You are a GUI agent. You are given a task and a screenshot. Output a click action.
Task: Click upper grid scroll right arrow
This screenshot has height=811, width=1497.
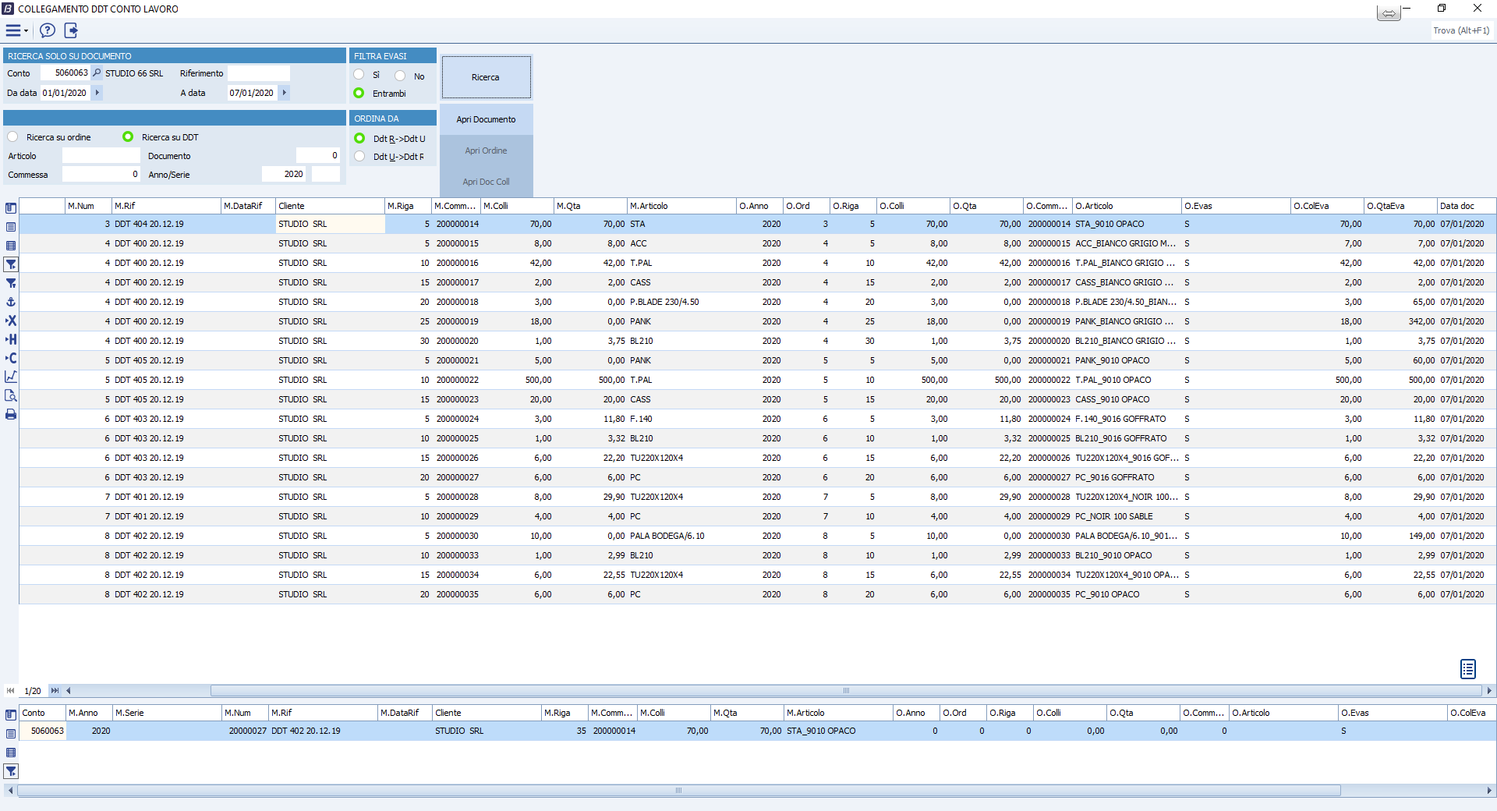1489,691
